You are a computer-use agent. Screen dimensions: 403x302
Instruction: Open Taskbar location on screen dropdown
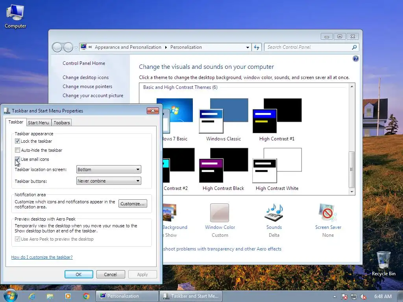click(109, 169)
